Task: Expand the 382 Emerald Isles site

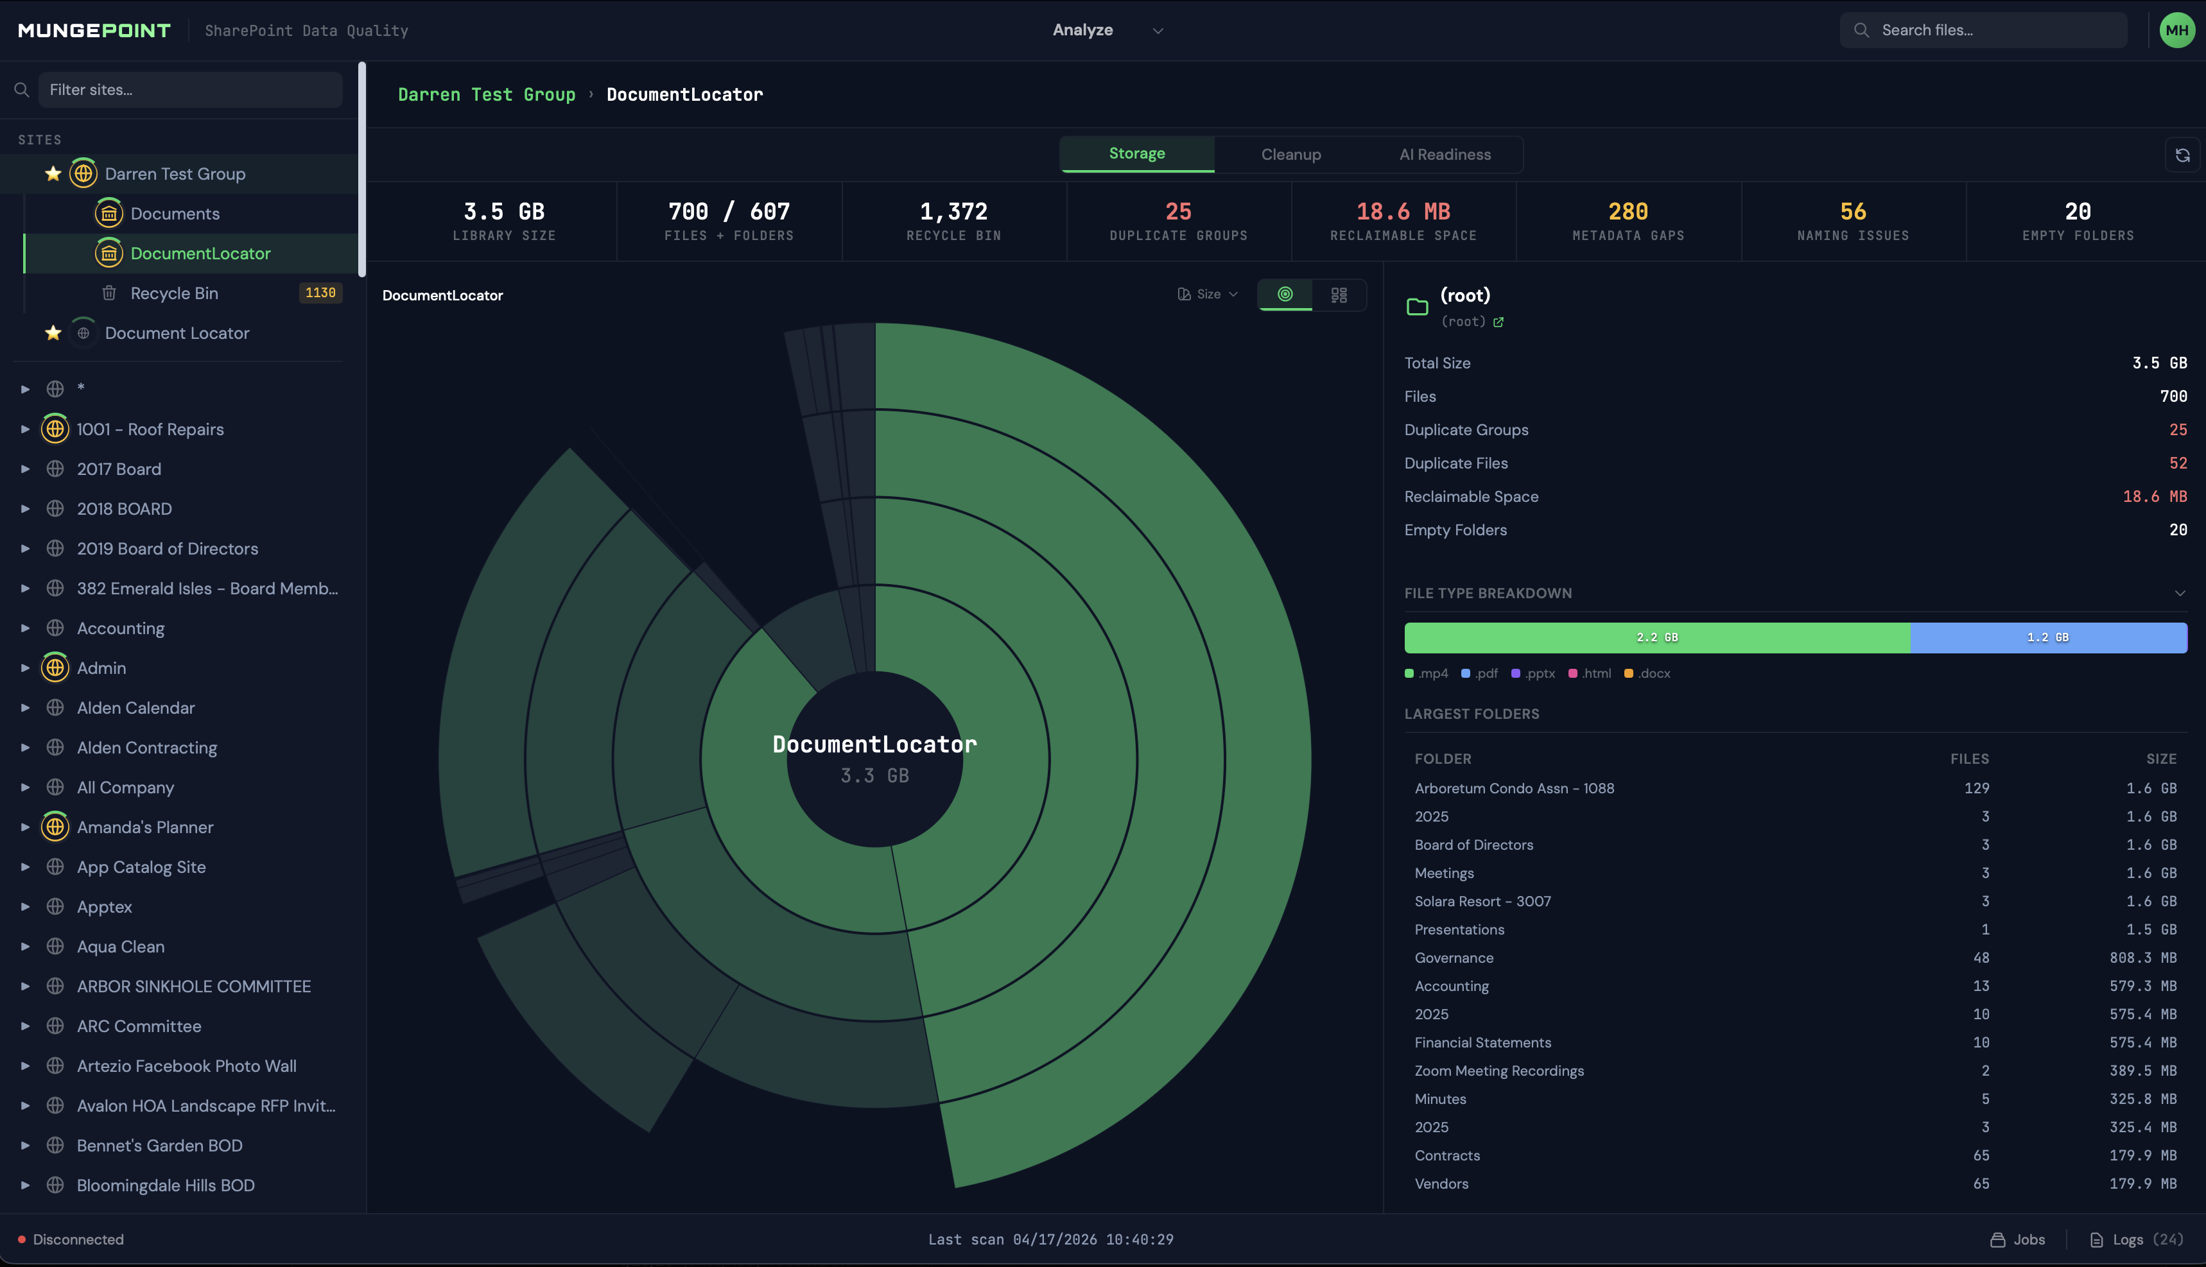Action: pyautogui.click(x=25, y=588)
